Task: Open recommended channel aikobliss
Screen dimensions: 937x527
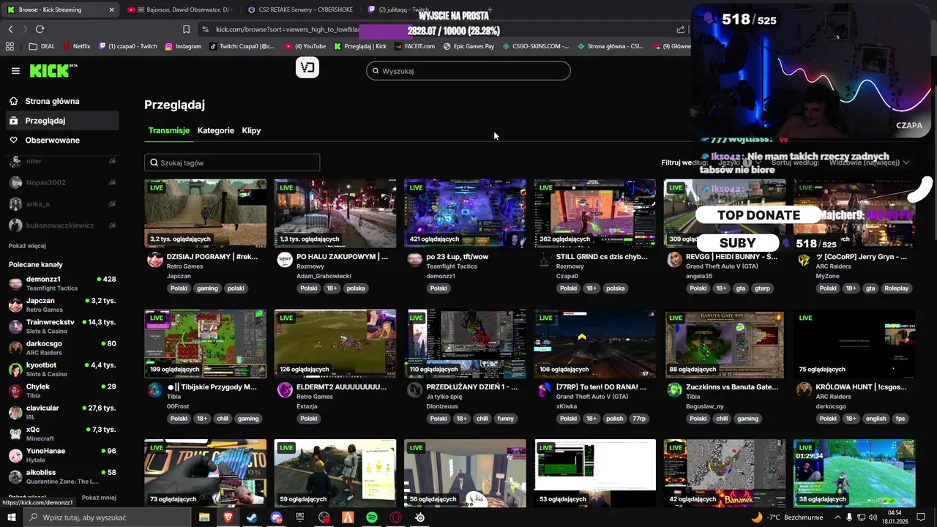Action: click(x=62, y=476)
